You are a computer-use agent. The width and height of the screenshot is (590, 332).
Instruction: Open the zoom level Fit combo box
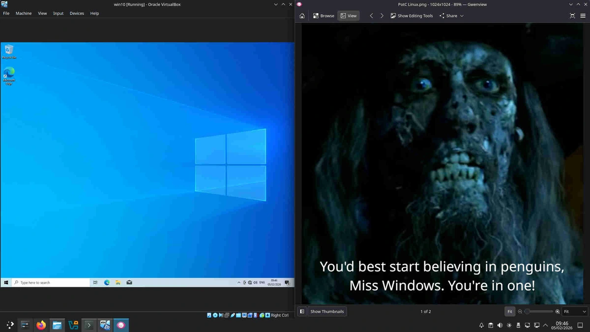575,311
